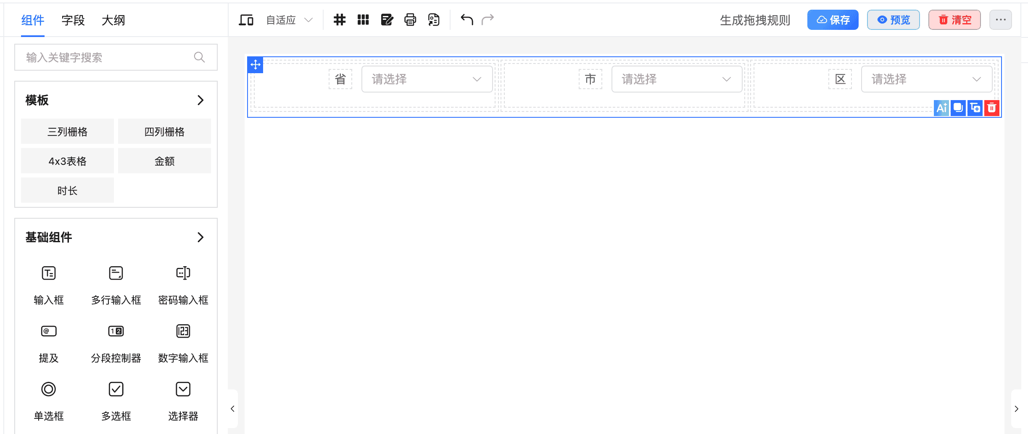Expand the right panel with arrow handle

(1016, 409)
